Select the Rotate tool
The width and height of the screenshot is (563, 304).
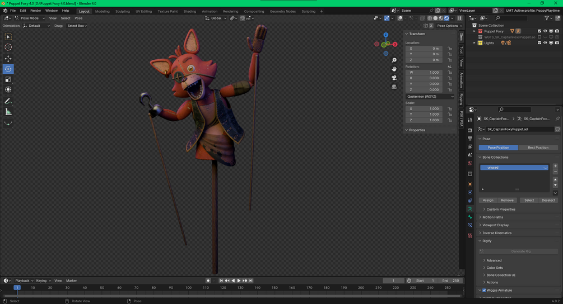[x=8, y=69]
